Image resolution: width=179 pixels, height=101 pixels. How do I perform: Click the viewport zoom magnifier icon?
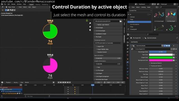pos(90,23)
